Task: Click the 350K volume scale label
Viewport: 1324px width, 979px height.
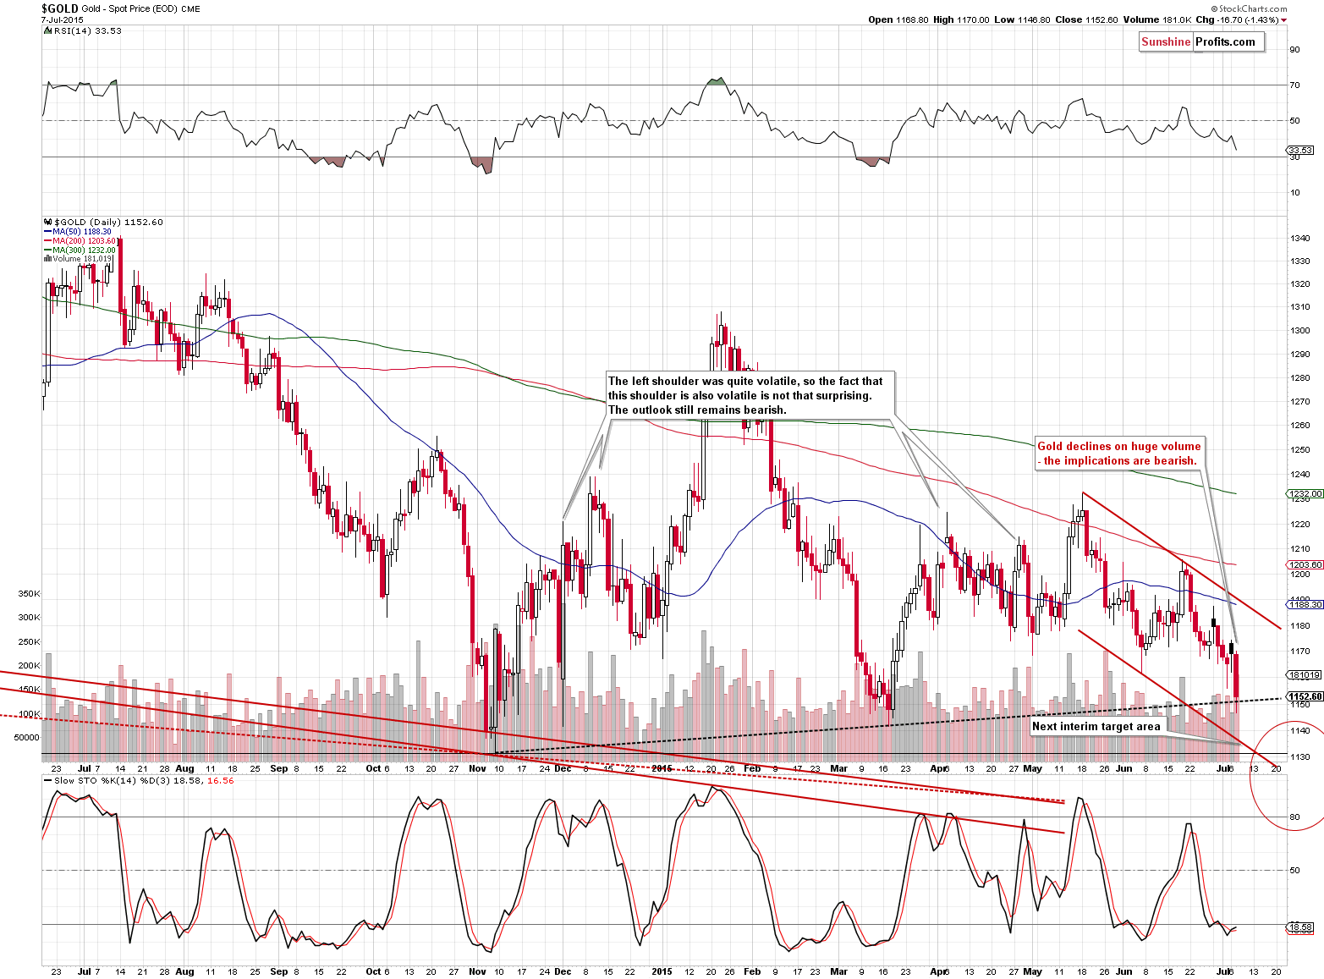Action: tap(29, 594)
